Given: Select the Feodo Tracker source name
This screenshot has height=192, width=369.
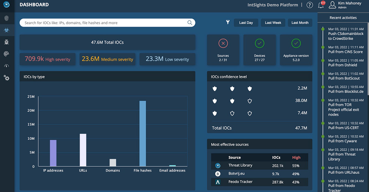Looking at the screenshot, I should point(241,182).
